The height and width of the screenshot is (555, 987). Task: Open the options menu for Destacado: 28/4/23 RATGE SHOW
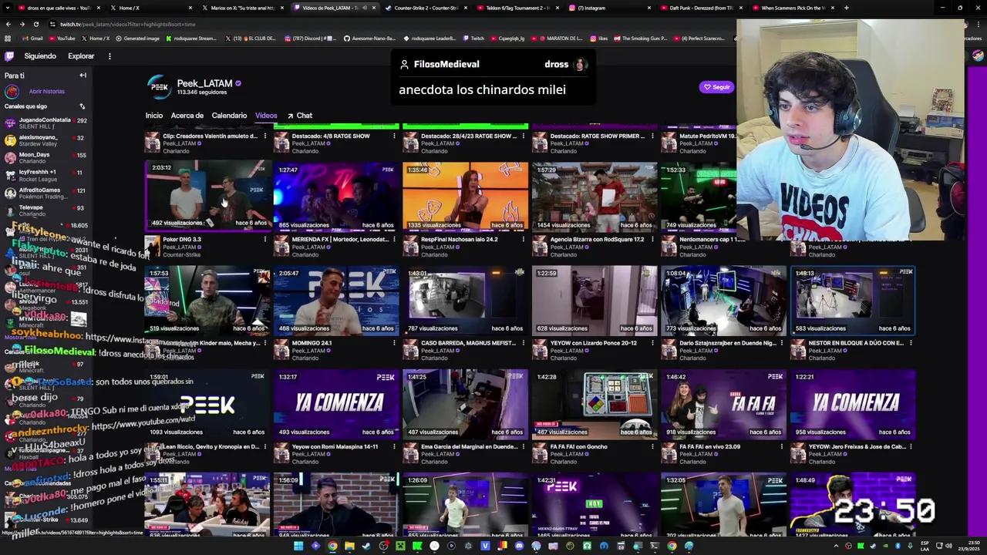(x=523, y=136)
